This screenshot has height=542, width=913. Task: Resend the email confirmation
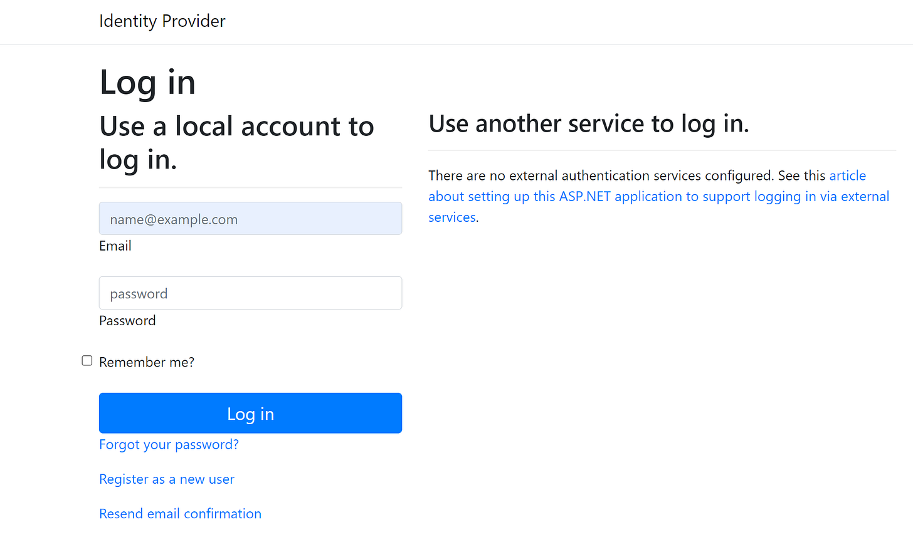tap(180, 513)
